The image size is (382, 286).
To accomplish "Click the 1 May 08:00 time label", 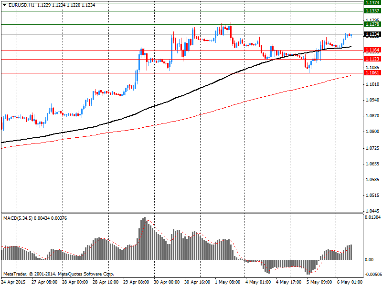I will [x=228, y=282].
